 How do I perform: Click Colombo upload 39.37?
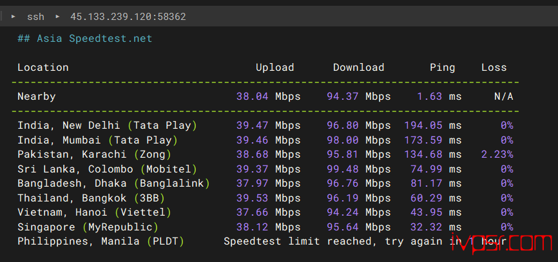(253, 169)
